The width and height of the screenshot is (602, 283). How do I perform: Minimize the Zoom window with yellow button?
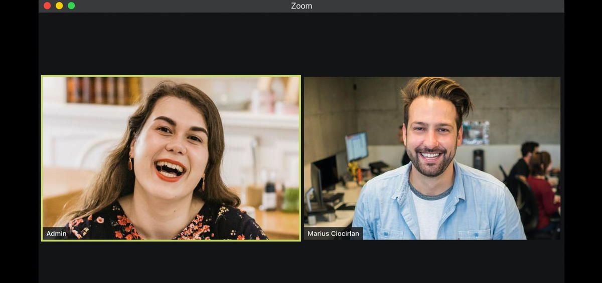[59, 6]
